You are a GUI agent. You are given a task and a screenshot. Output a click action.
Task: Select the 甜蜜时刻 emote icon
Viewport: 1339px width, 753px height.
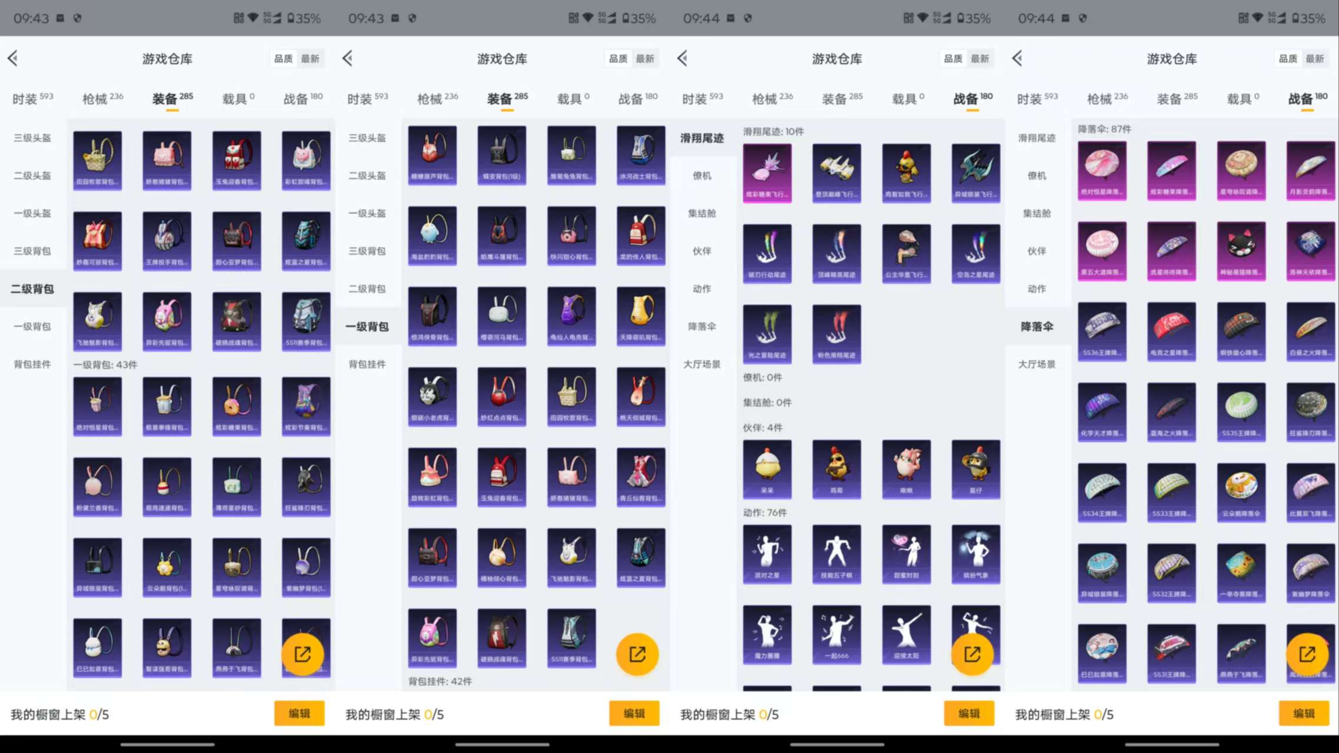point(906,553)
